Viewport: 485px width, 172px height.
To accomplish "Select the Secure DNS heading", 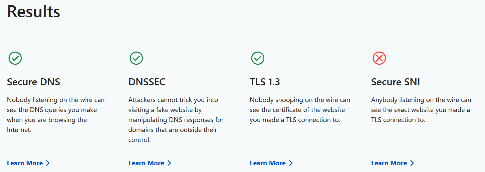I will (33, 82).
